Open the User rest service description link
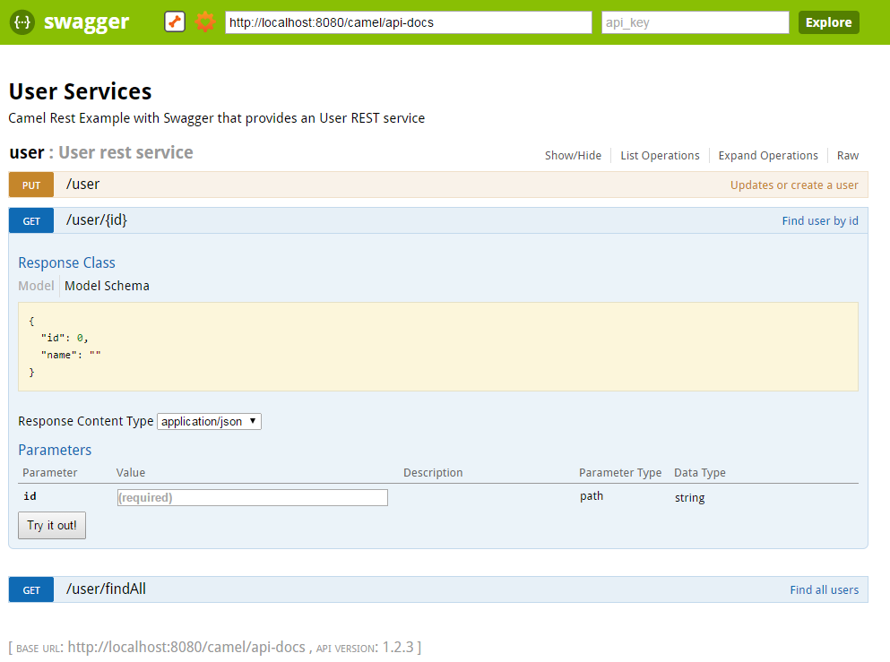 click(x=126, y=152)
